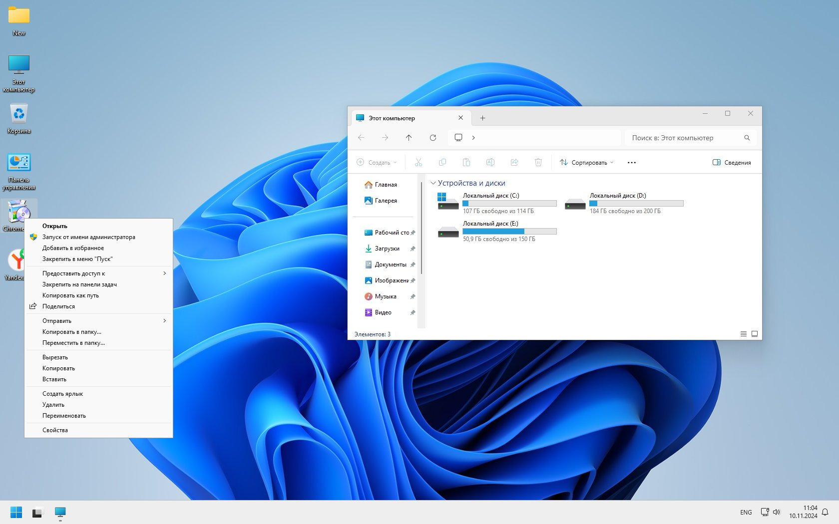Open the three-dots See more menu
The width and height of the screenshot is (839, 524).
(632, 162)
